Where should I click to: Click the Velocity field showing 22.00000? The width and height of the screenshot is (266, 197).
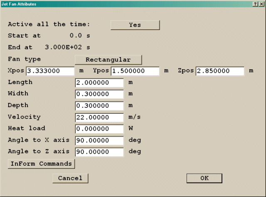point(99,117)
